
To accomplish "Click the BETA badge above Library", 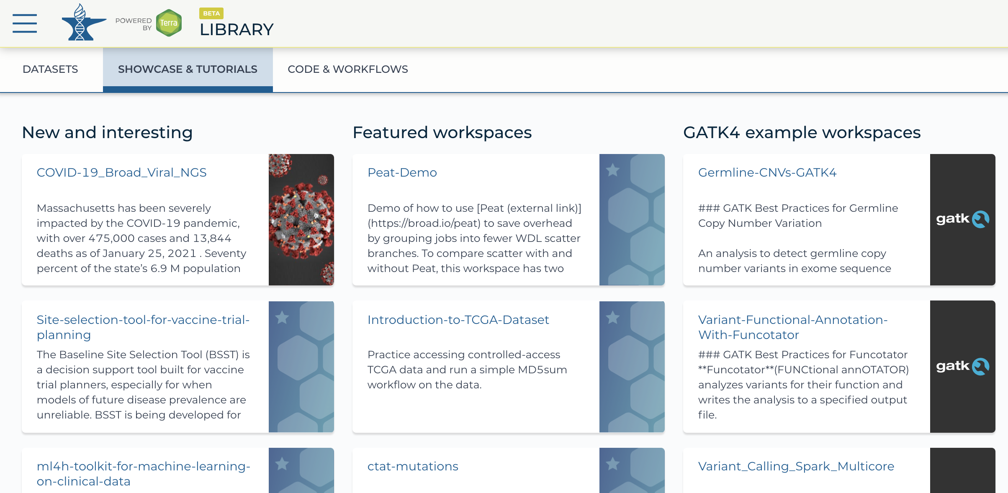I will [211, 13].
